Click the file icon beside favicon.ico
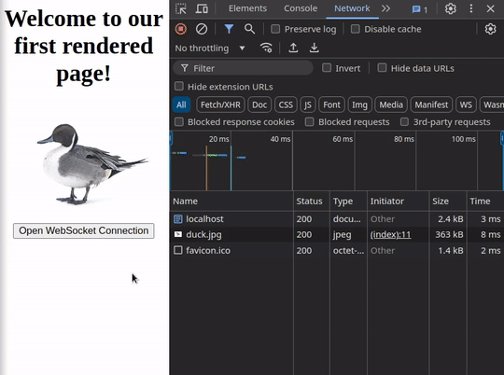 click(177, 250)
